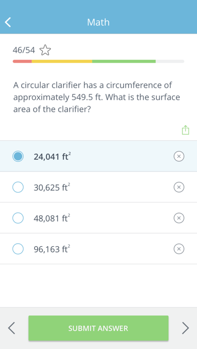The image size is (197, 349).
Task: Eliminate the 96,163 ft² answer choice
Action: click(x=179, y=249)
